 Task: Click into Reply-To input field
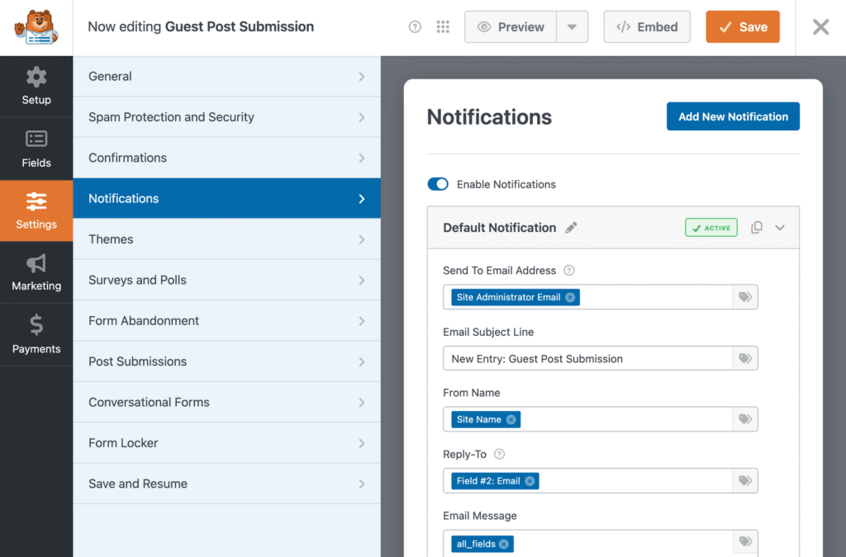click(x=587, y=480)
